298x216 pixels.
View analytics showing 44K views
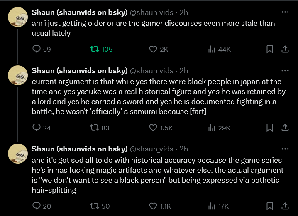[x=211, y=49]
